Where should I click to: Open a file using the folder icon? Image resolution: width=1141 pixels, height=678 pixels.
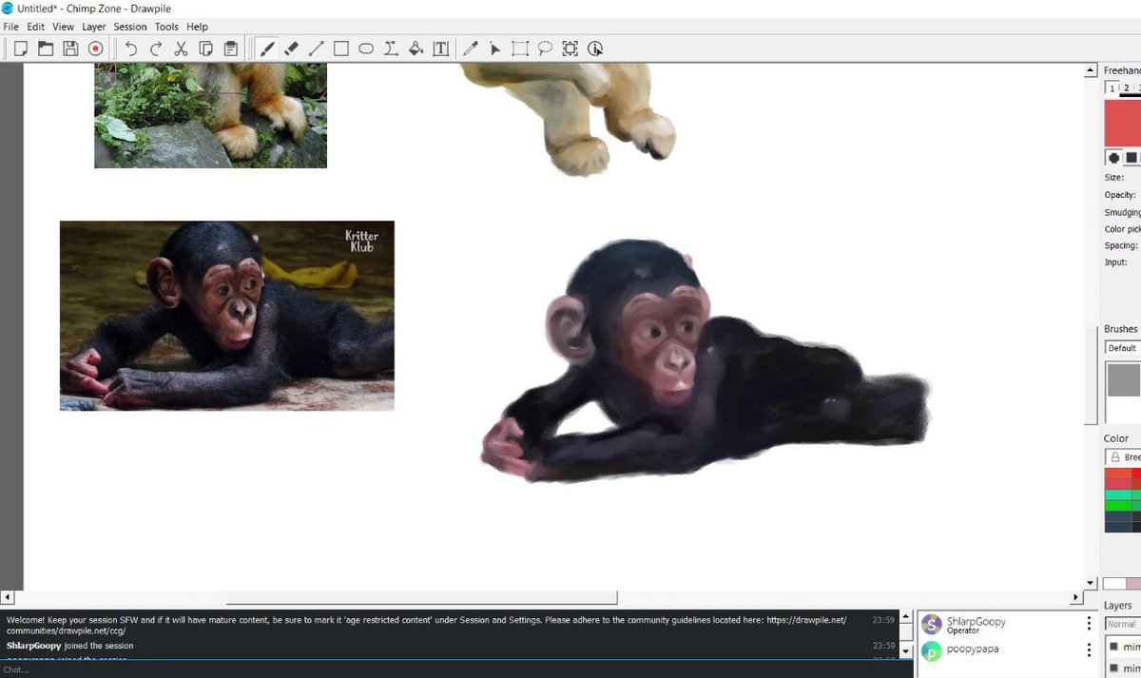click(x=45, y=48)
